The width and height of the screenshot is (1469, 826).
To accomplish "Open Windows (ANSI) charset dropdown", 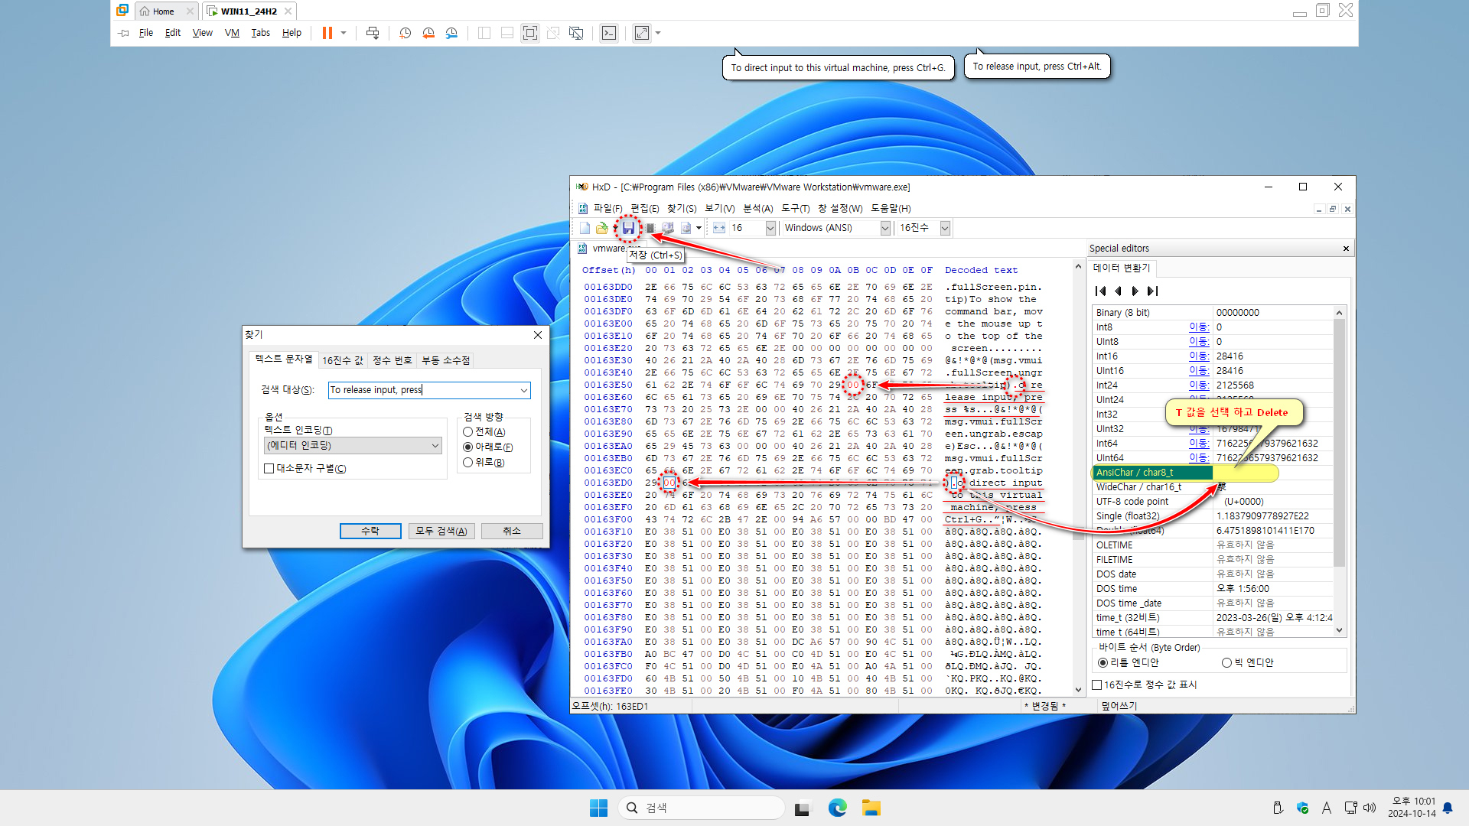I will (885, 228).
